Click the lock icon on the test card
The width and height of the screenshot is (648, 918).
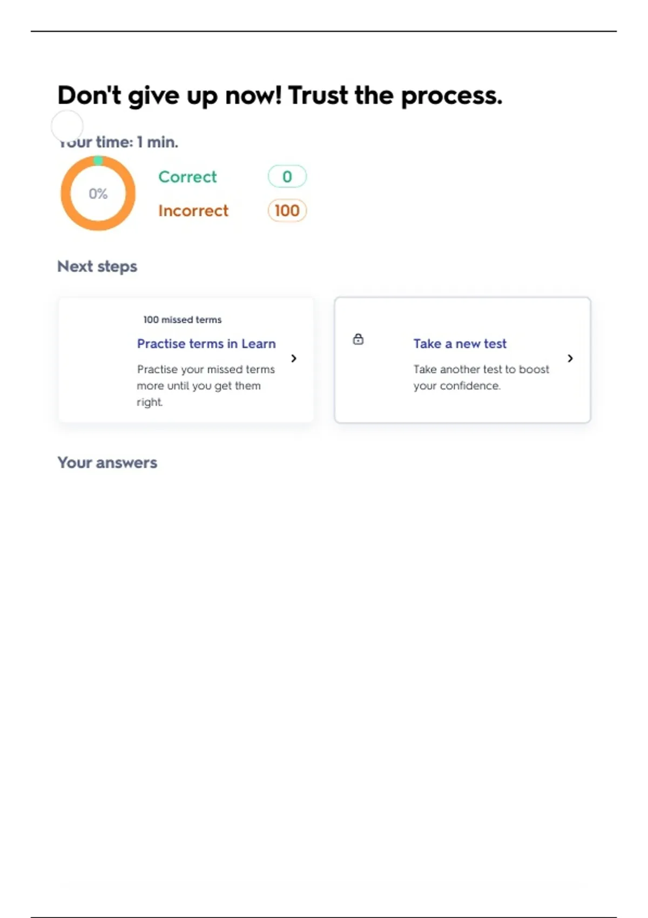tap(358, 339)
